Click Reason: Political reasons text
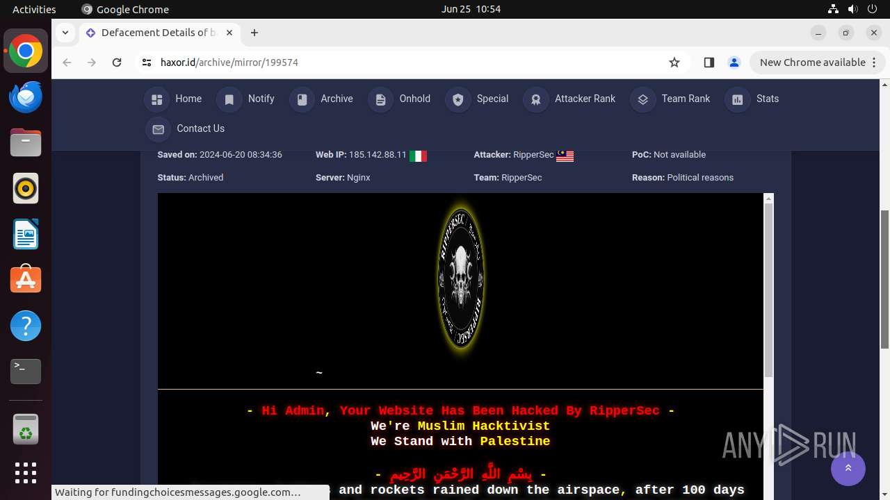890x500 pixels. pyautogui.click(x=683, y=178)
